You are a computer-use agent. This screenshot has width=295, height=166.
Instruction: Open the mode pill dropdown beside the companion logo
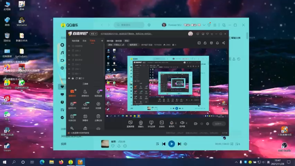[x=94, y=34]
